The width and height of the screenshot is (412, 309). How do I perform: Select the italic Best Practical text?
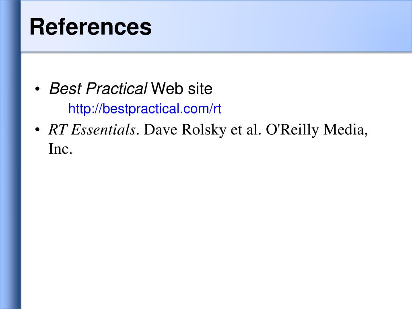coord(98,89)
